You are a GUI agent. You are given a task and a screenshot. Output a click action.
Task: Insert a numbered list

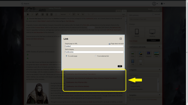pyautogui.click(x=47, y=14)
